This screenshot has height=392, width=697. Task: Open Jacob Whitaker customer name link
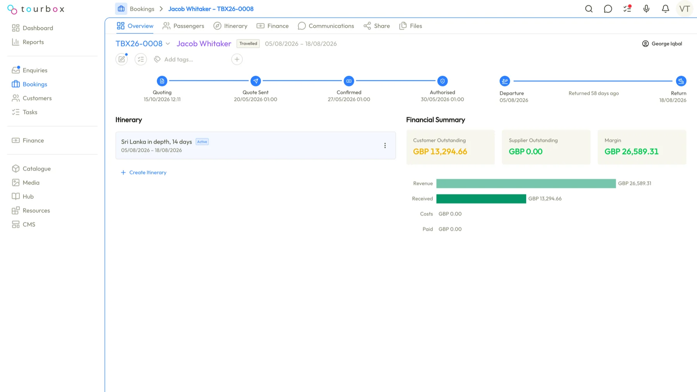204,44
